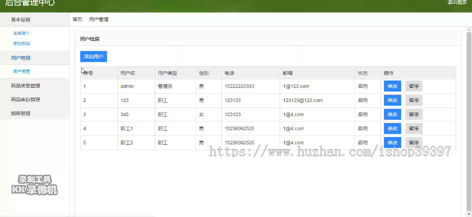Click 暂停 for user 345

coord(414,115)
